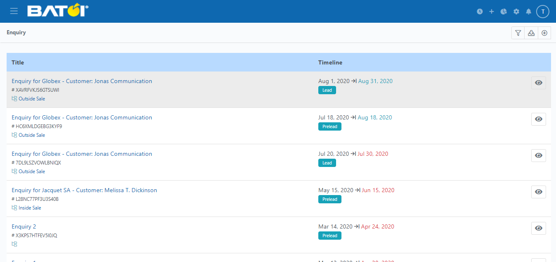Screen dimensions: 556x262
Task: Click the Prelead badge for May 15, 2020
Action: [x=330, y=199]
